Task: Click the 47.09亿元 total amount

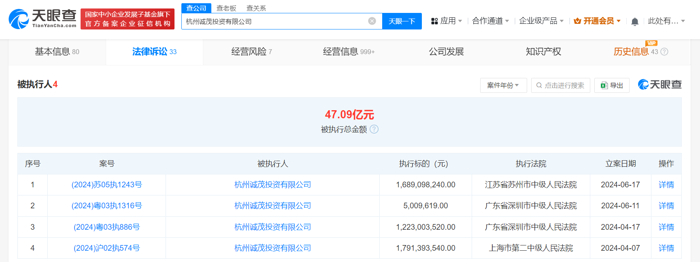Action: [349, 115]
